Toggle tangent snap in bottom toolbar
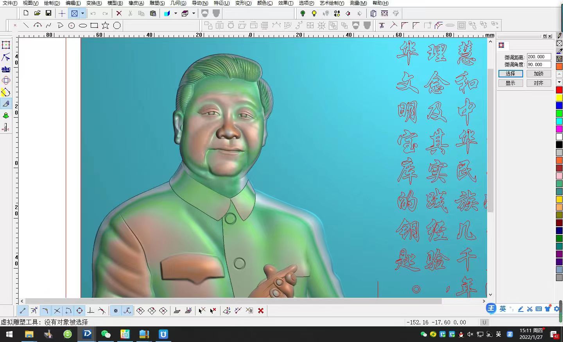The image size is (563, 342). (102, 311)
